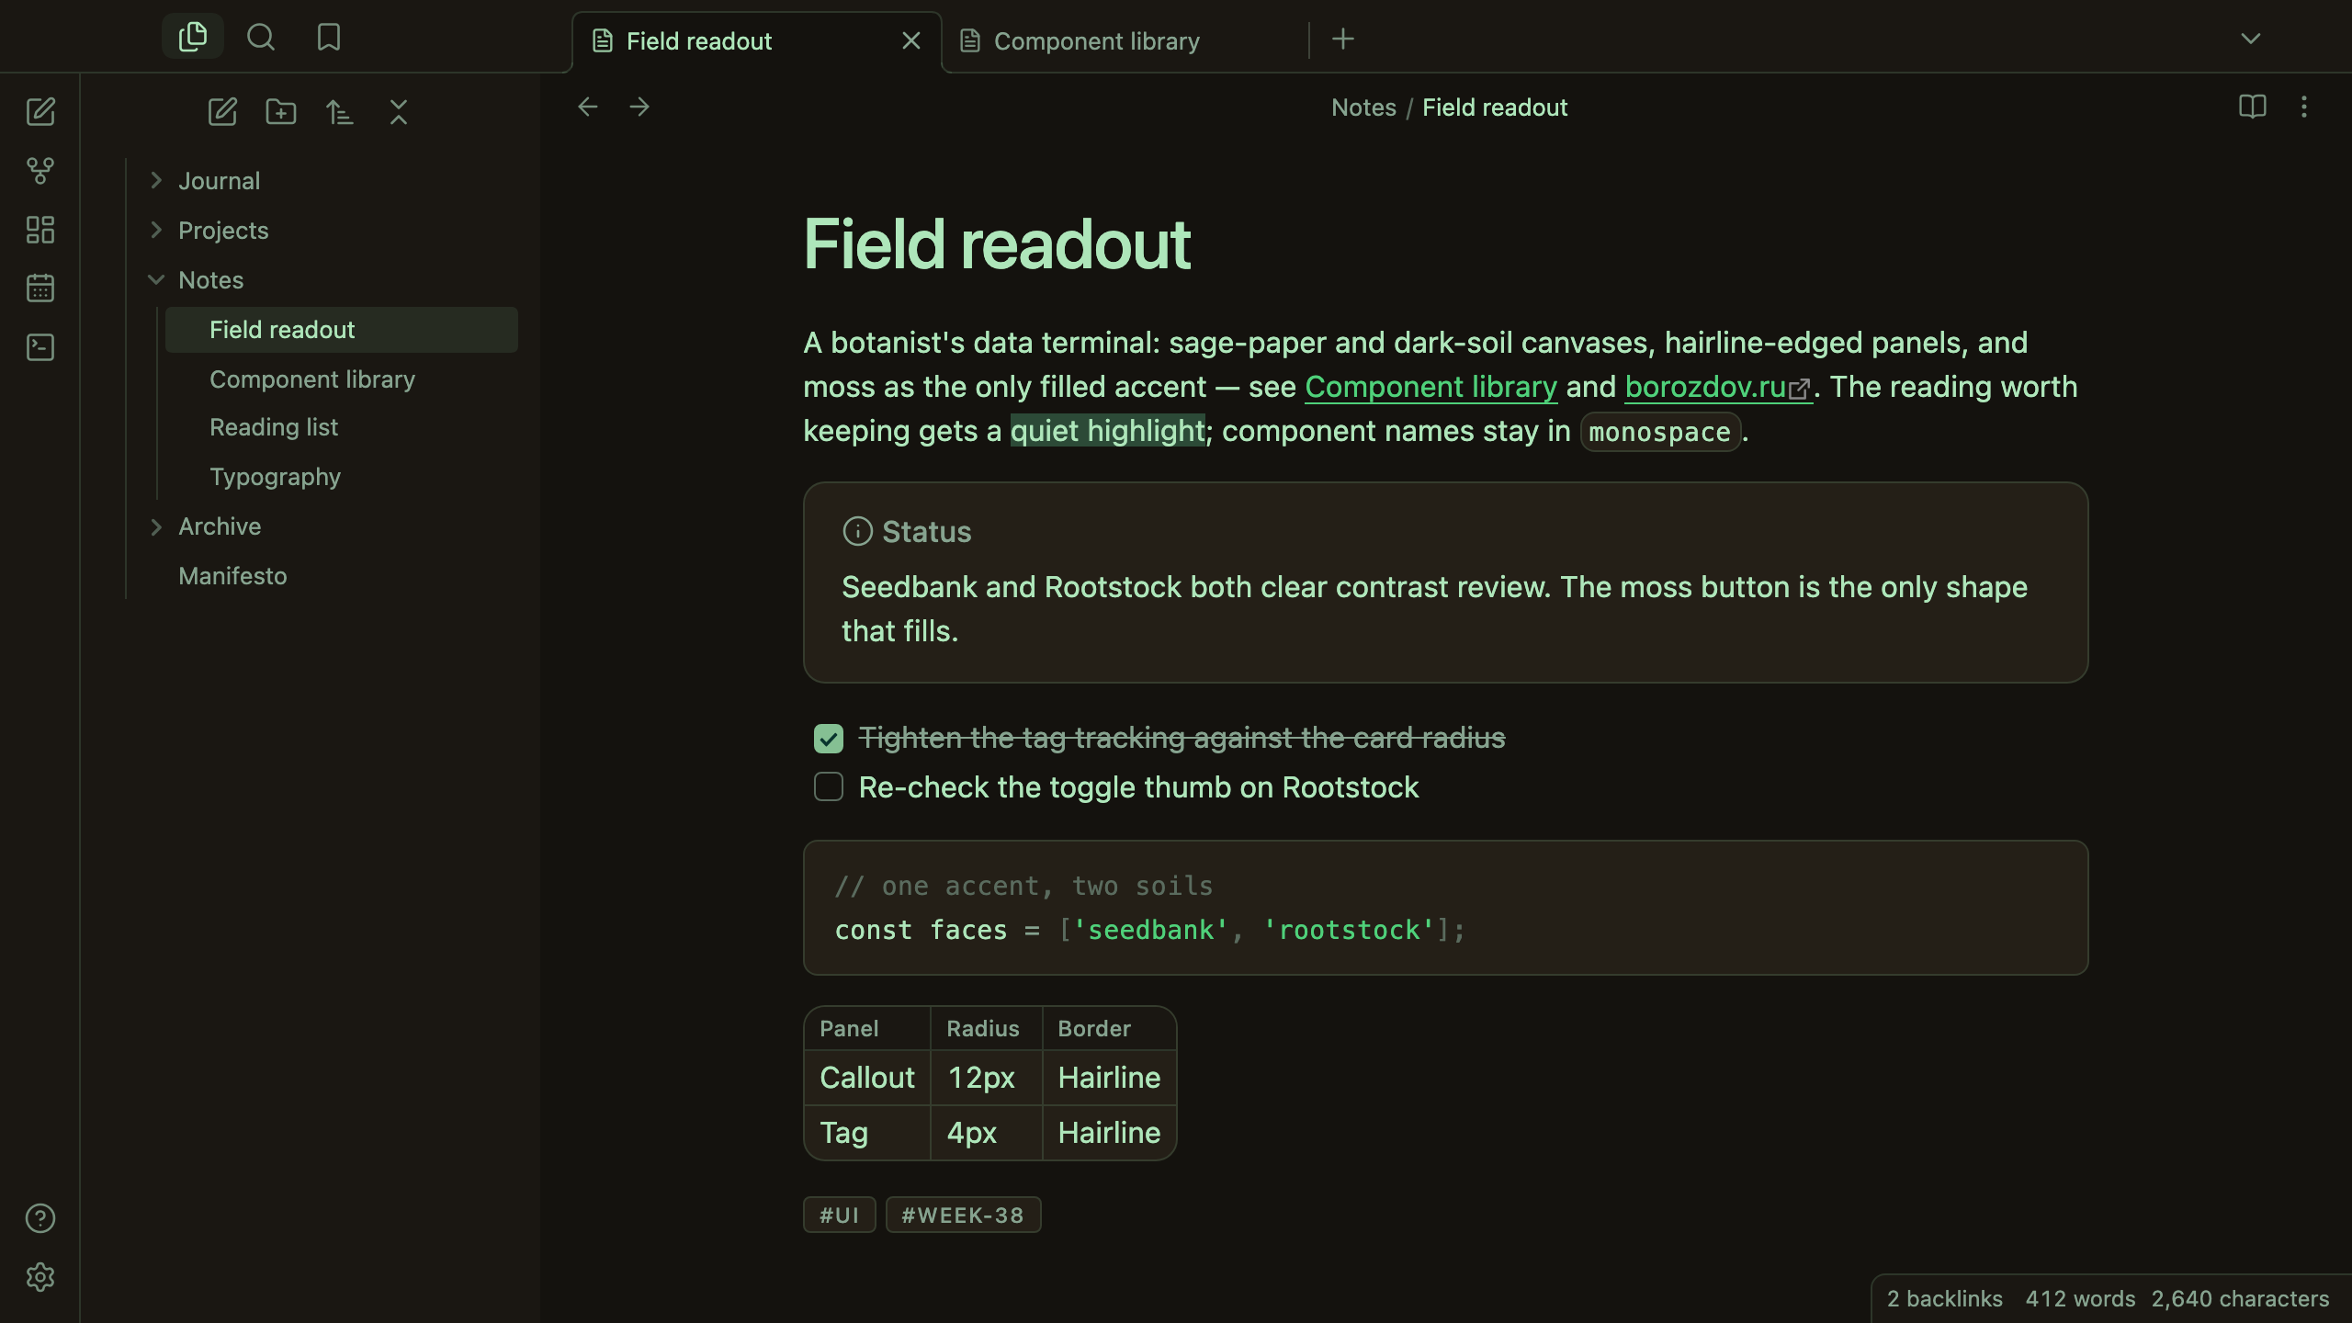Open Reading list in the file tree
The image size is (2352, 1323).
(x=342, y=428)
